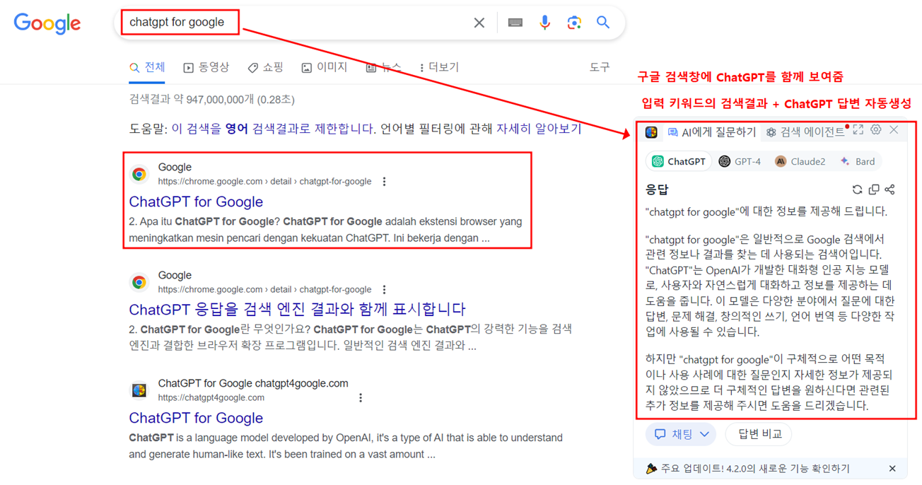
Task: Switch to the GPT-4 model
Action: (740, 161)
